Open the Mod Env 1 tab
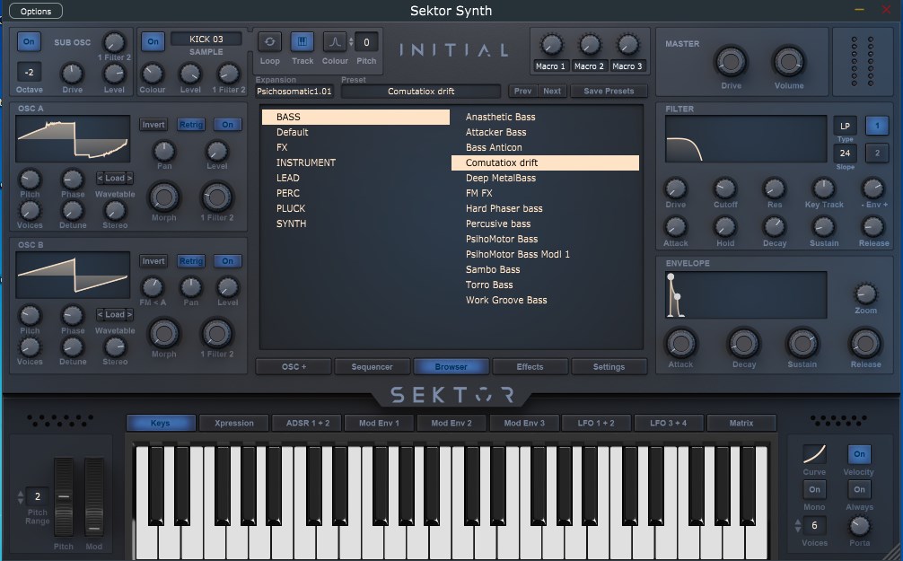 pos(381,423)
